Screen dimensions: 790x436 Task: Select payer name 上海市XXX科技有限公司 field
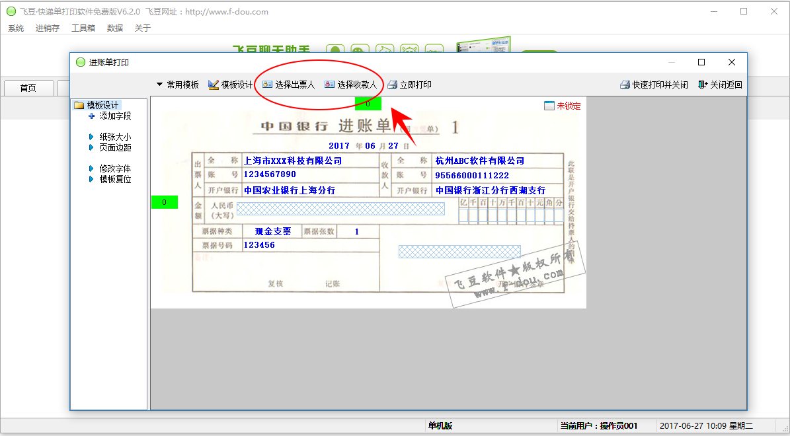tap(293, 161)
